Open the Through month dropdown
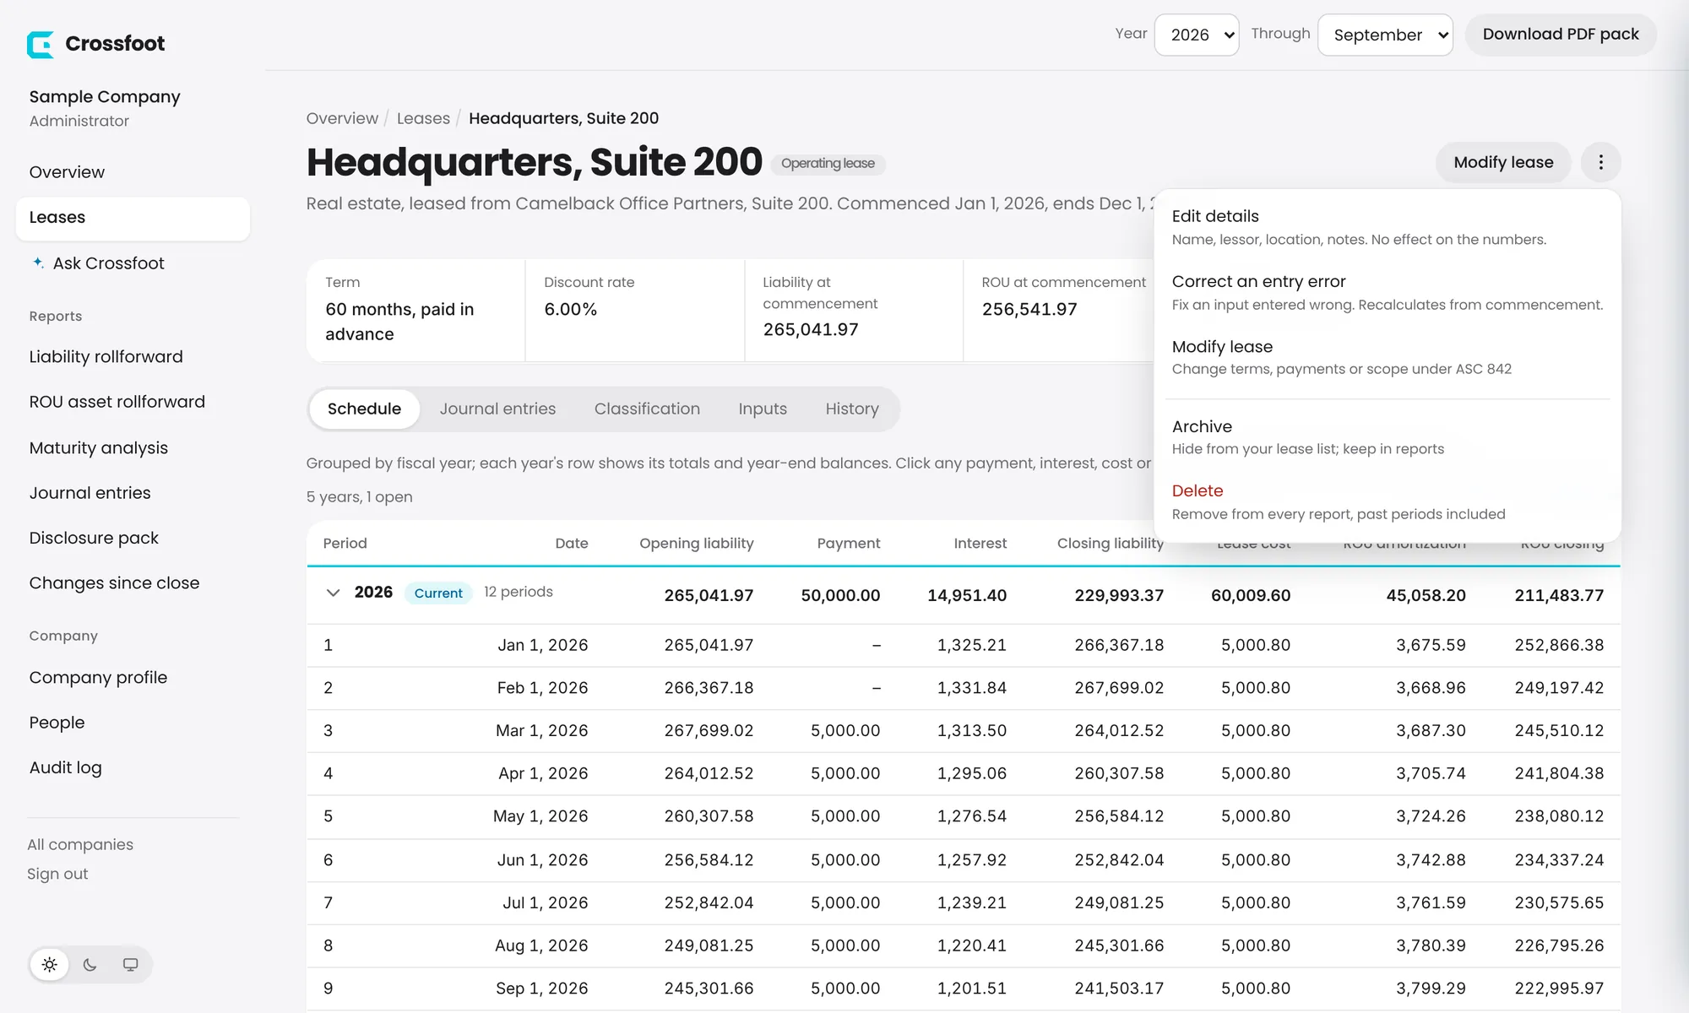Image resolution: width=1689 pixels, height=1013 pixels. pos(1385,35)
